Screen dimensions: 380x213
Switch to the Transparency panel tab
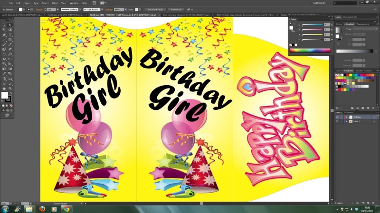363,24
